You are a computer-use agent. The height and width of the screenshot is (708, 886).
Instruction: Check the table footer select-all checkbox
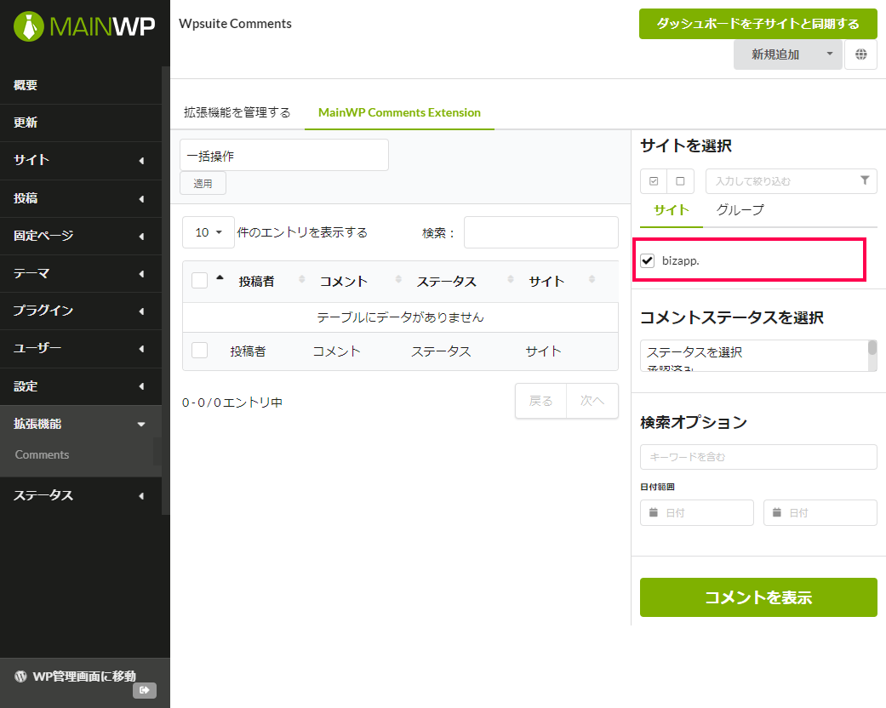(x=199, y=351)
